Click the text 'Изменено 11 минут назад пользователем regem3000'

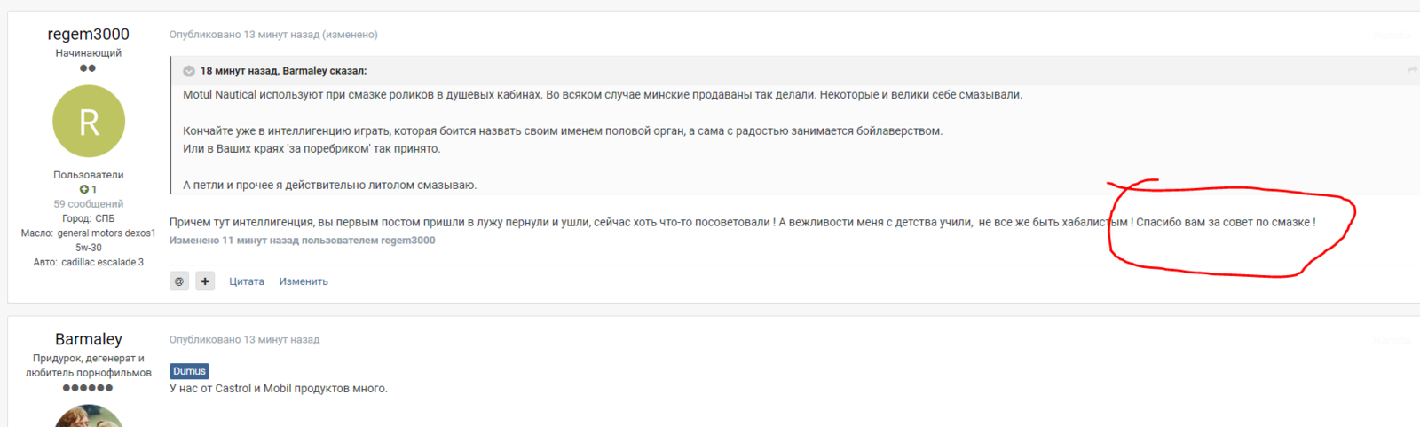click(x=302, y=241)
